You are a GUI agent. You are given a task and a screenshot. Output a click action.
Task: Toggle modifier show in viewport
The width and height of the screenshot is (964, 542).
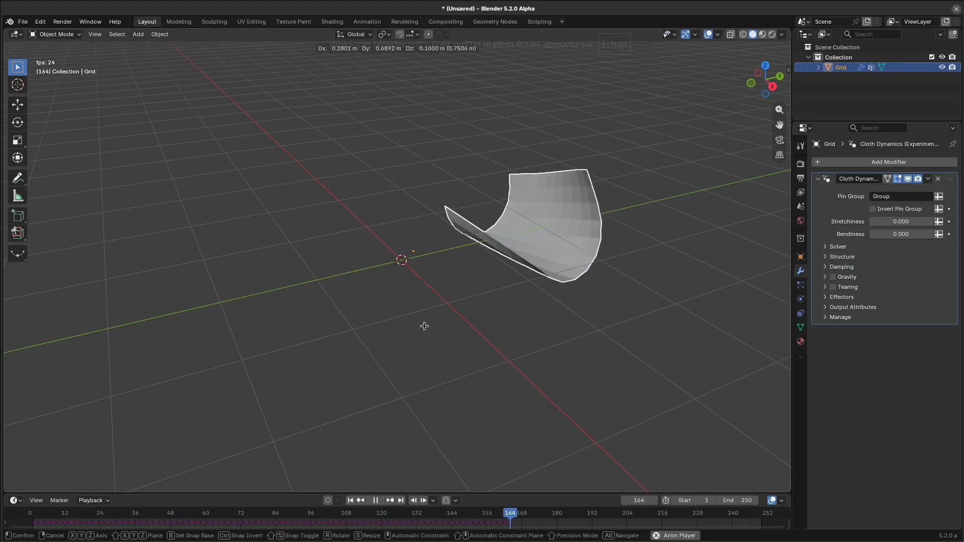pyautogui.click(x=908, y=179)
